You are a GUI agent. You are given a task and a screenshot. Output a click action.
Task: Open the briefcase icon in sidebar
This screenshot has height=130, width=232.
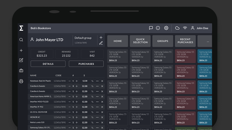click(x=21, y=70)
